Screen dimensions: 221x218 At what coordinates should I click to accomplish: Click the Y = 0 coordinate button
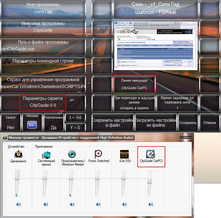click(75, 127)
